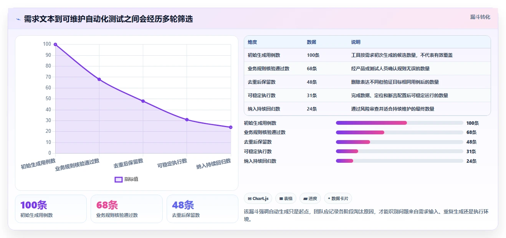
Task: Toggle the 指标值 legend swatch
Action: point(119,179)
